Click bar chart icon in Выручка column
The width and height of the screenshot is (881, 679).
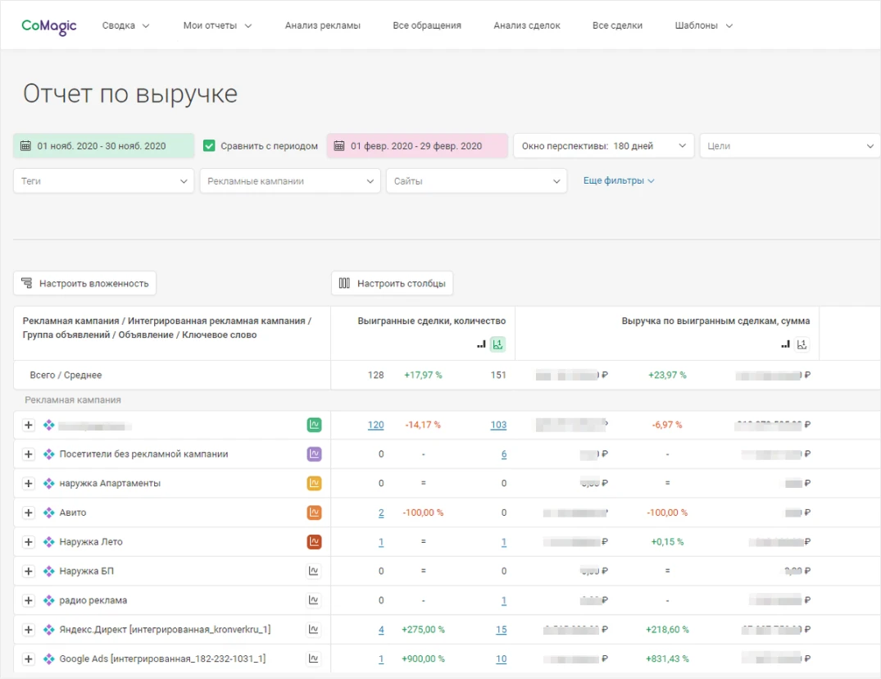[785, 344]
